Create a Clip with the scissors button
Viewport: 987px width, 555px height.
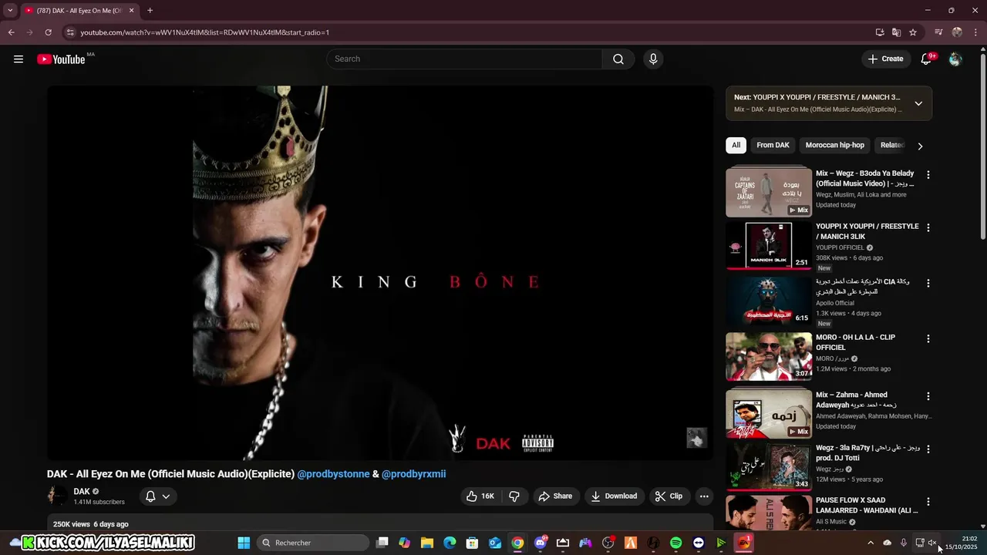click(x=669, y=496)
